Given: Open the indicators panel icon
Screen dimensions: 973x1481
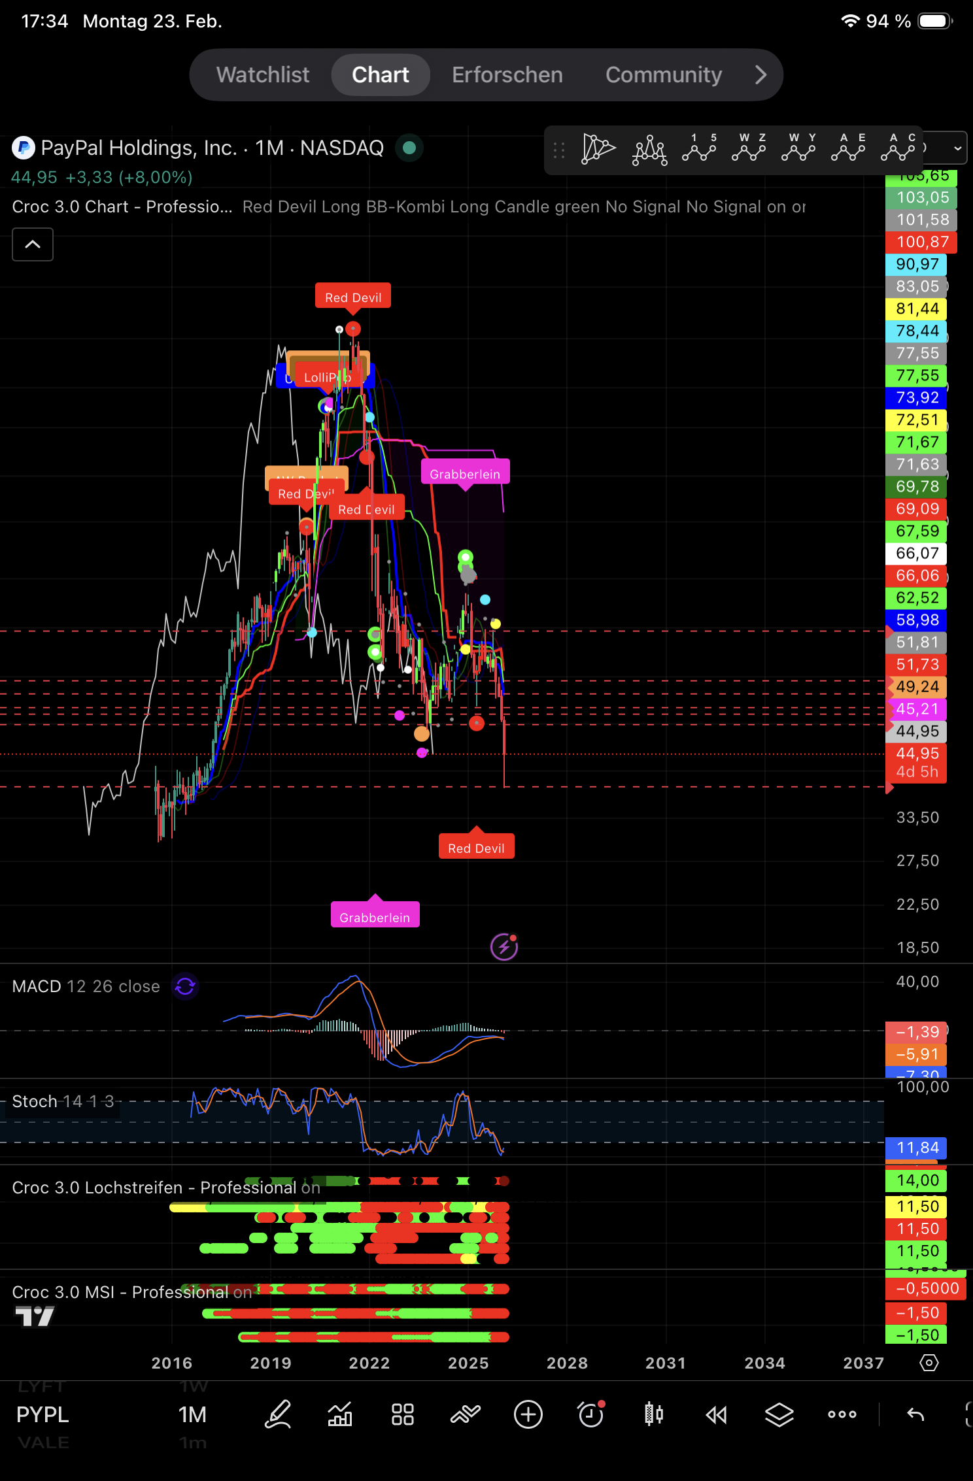Looking at the screenshot, I should 339,1415.
